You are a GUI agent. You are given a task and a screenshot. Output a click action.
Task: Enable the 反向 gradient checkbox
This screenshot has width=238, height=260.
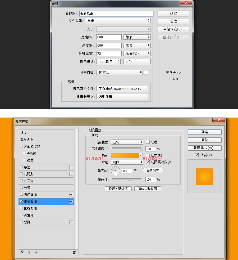click(x=148, y=155)
